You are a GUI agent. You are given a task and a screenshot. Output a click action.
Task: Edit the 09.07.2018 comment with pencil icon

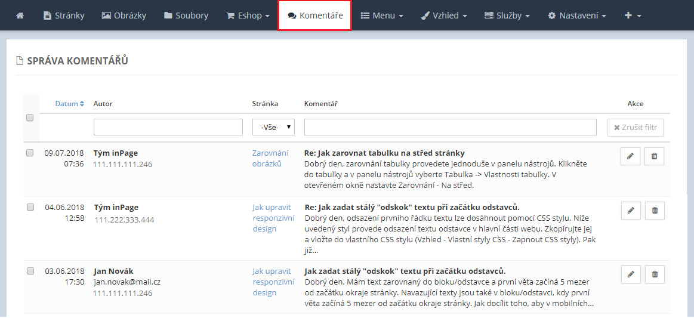[630, 156]
